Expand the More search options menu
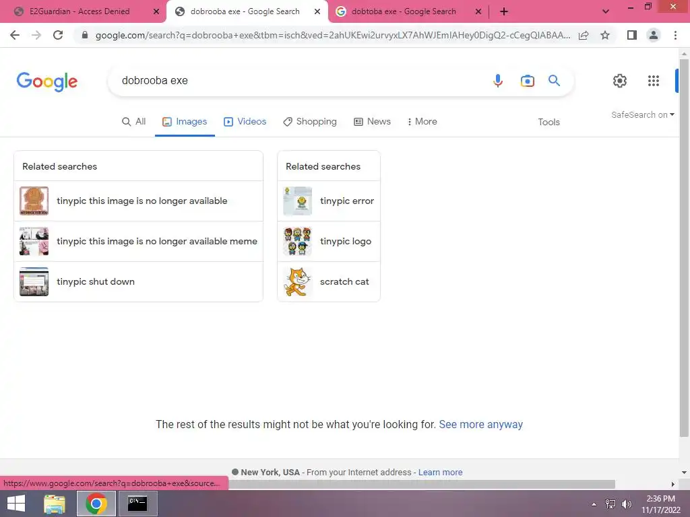This screenshot has height=517, width=690. click(422, 121)
